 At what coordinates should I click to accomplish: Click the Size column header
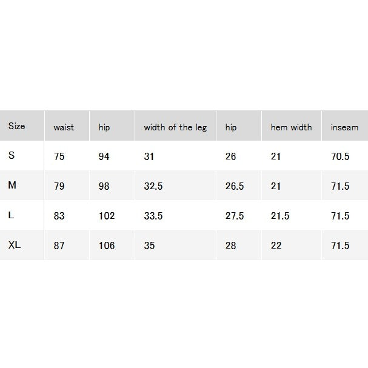point(16,126)
